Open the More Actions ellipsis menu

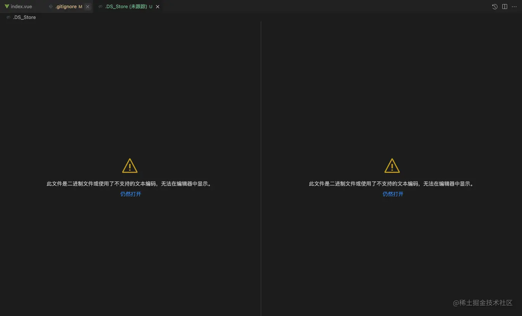514,7
